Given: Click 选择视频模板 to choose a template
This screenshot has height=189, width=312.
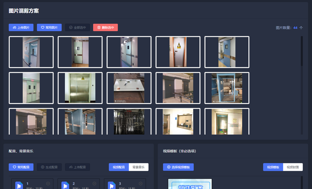Looking at the screenshot, I should click(x=178, y=167).
